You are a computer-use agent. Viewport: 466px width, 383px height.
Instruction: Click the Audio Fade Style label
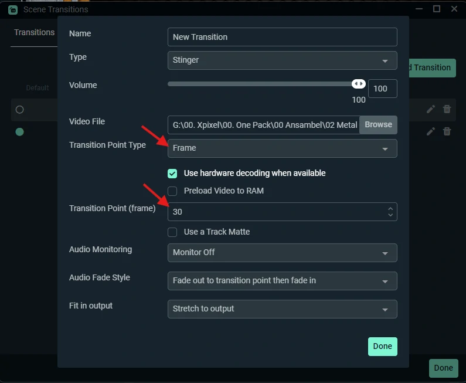(99, 278)
